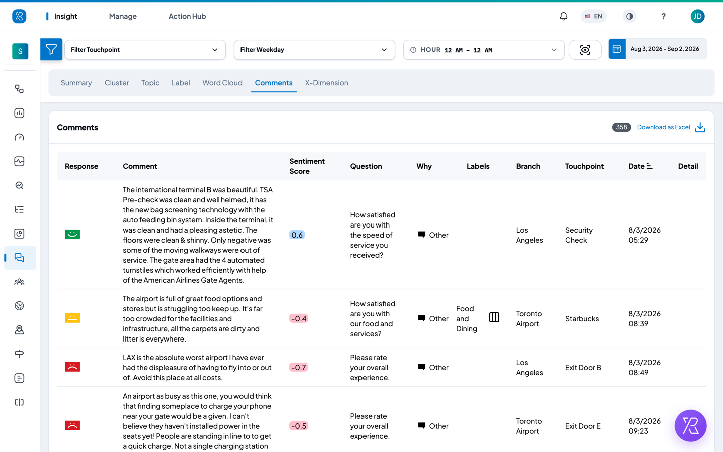Open the map pin icon in sidebar

tap(19, 330)
